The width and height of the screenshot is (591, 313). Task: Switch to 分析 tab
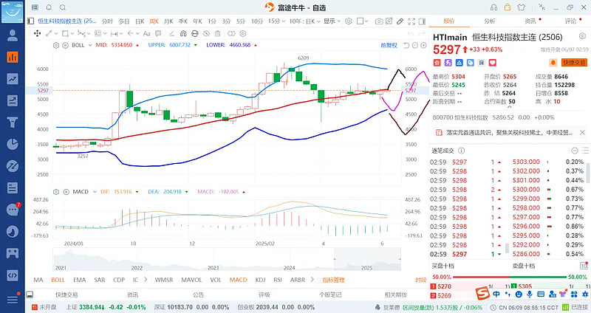pyautogui.click(x=490, y=21)
